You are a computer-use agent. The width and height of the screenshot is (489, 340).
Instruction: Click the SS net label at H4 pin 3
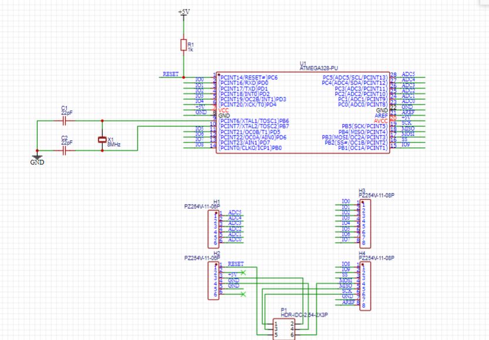[x=345, y=275]
